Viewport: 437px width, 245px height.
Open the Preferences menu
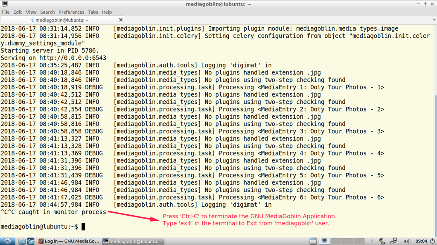[71, 12]
